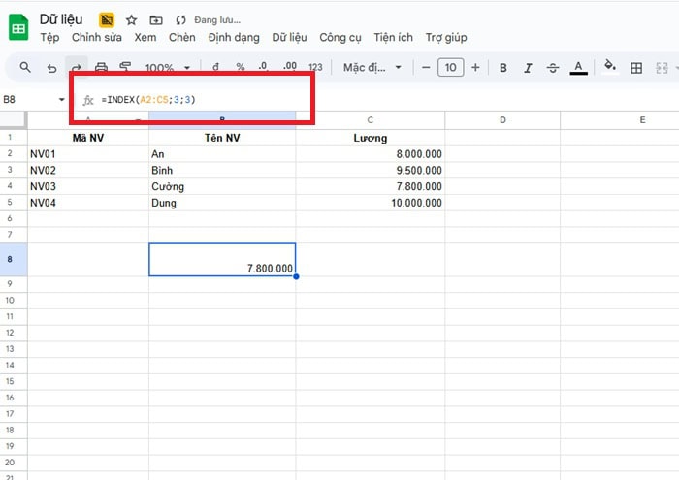Click the merge cells icon
Screen dimensions: 679x480
[662, 68]
